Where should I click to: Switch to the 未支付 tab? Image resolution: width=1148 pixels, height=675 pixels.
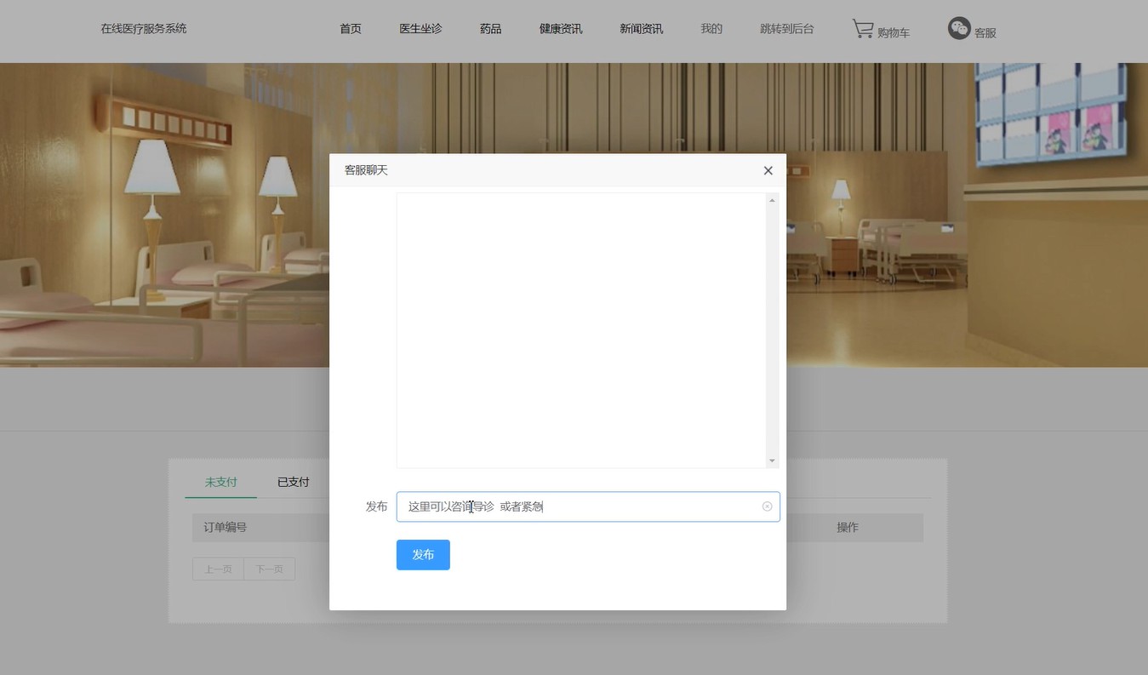(220, 482)
